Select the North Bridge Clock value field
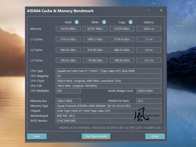This screenshot has height=147, width=196. (149, 91)
